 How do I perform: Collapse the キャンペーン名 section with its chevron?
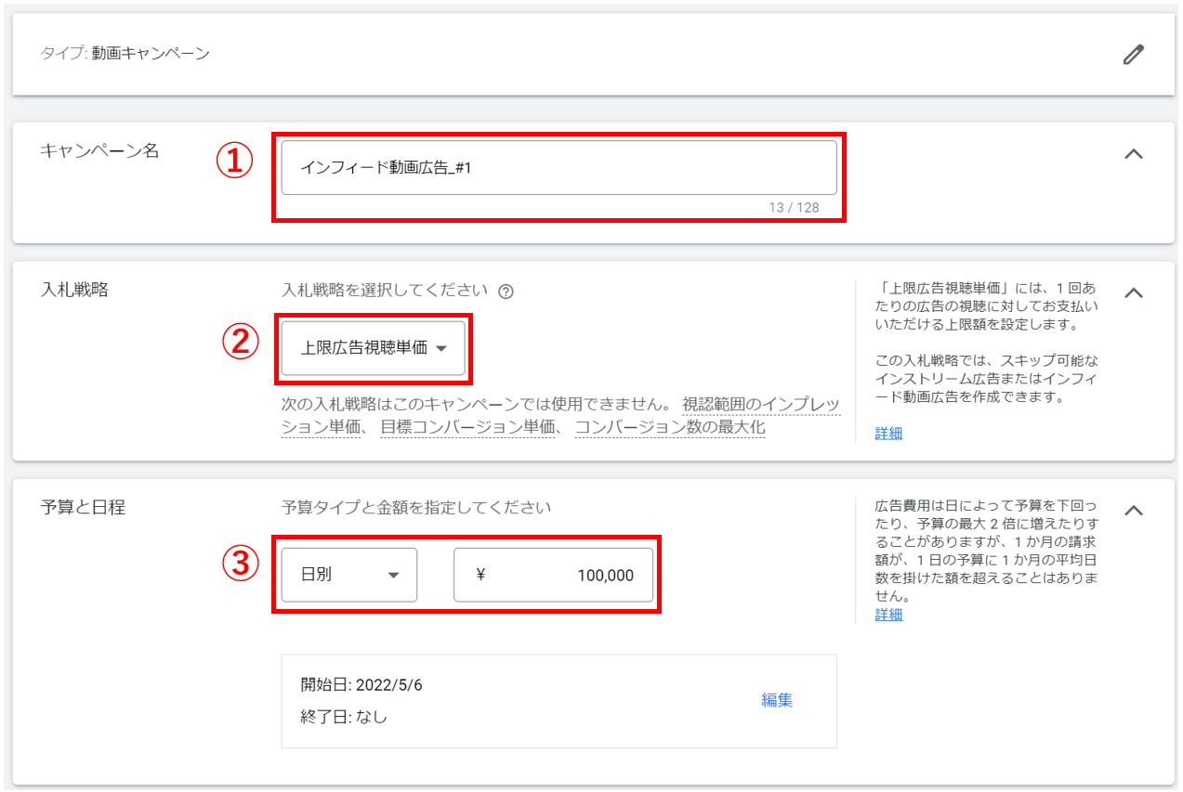click(x=1133, y=154)
